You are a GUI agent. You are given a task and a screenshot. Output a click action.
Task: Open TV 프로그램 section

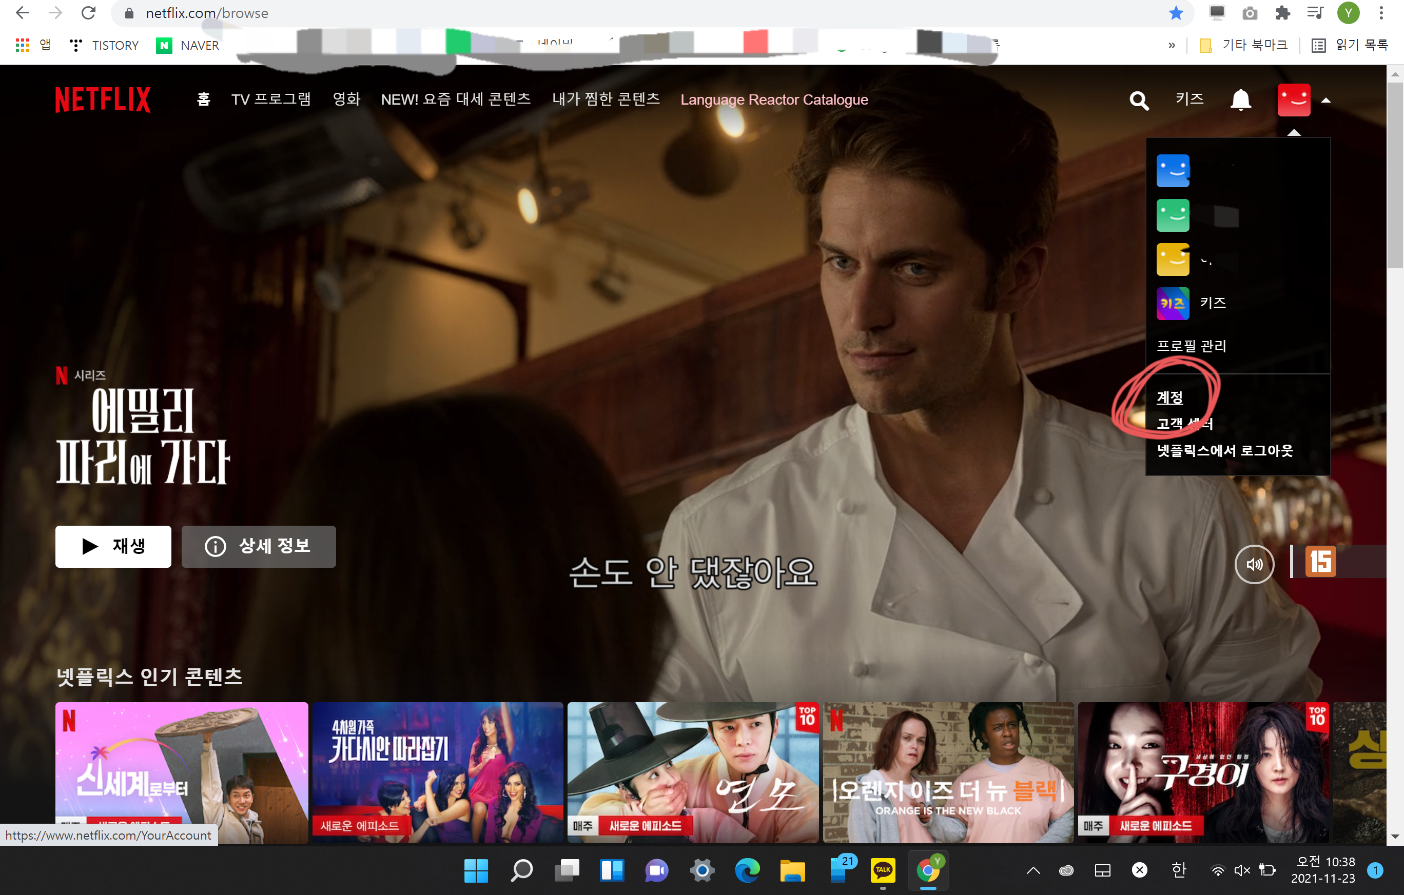270,100
